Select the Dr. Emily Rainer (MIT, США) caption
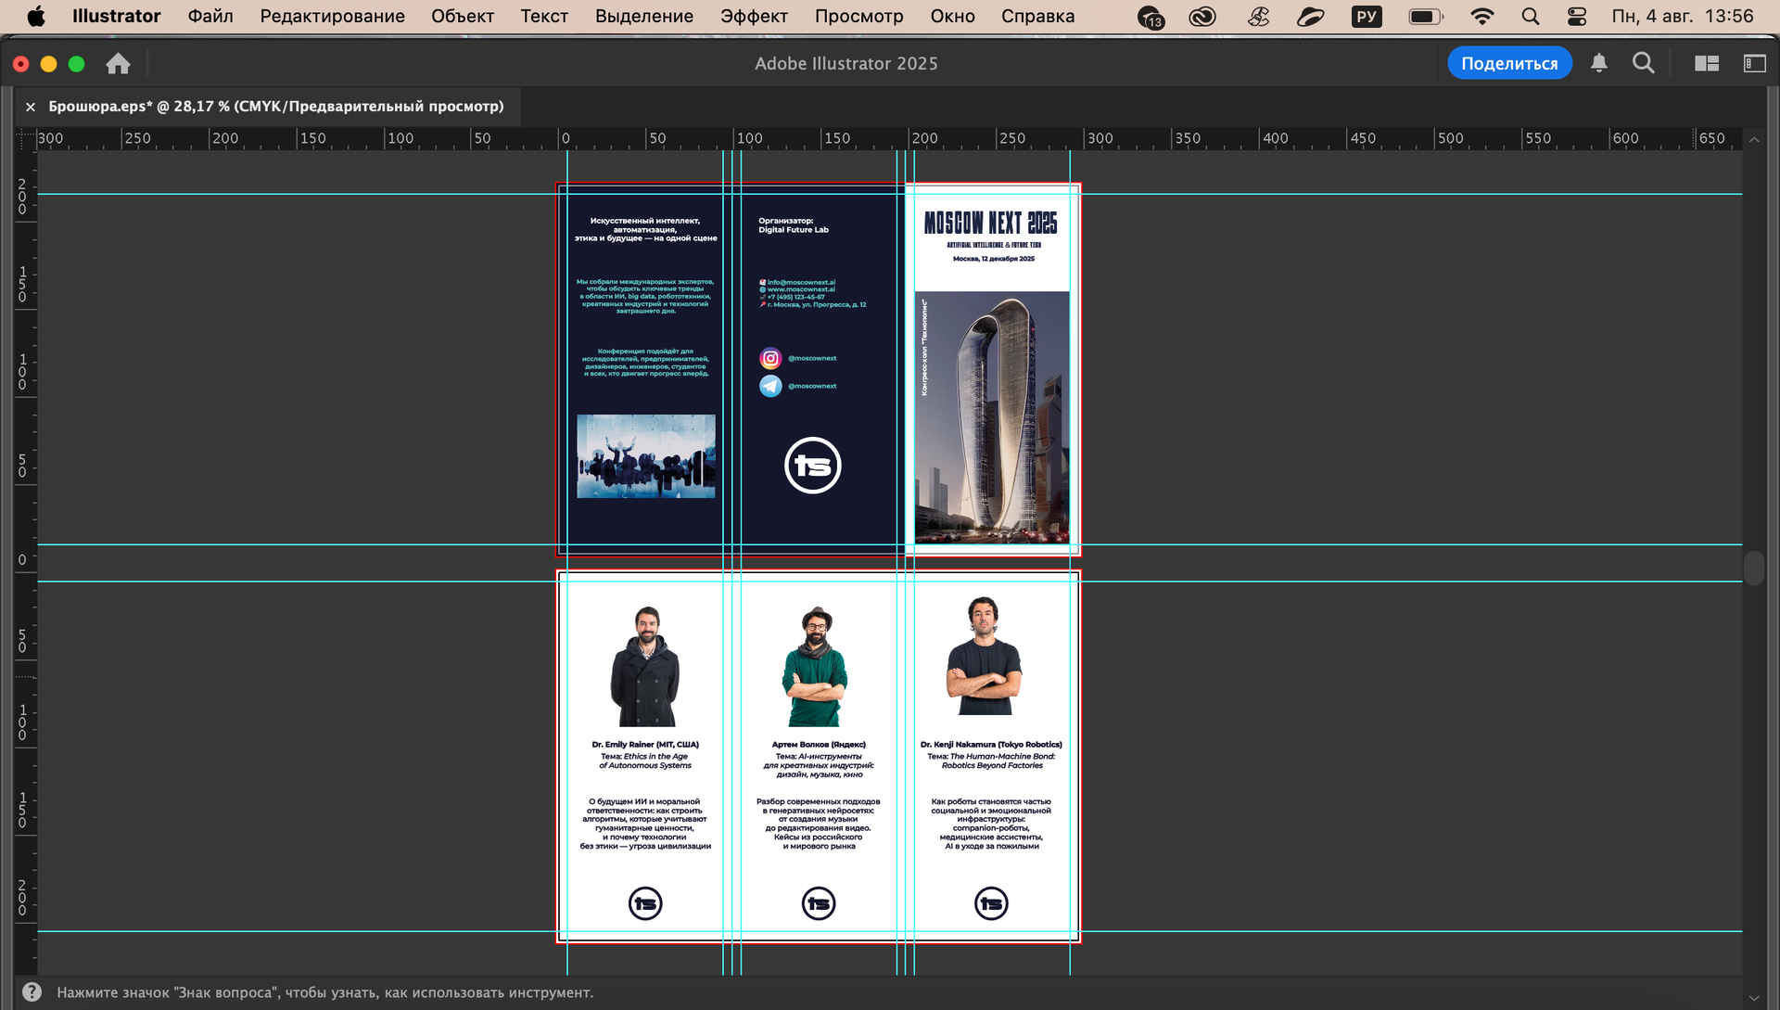Image resolution: width=1780 pixels, height=1010 pixels. (645, 745)
